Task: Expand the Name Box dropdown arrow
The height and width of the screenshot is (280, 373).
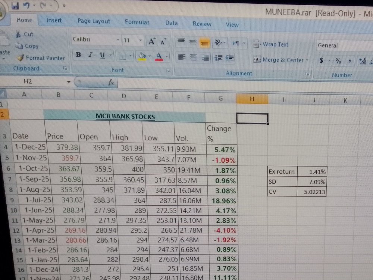Action: [69, 82]
